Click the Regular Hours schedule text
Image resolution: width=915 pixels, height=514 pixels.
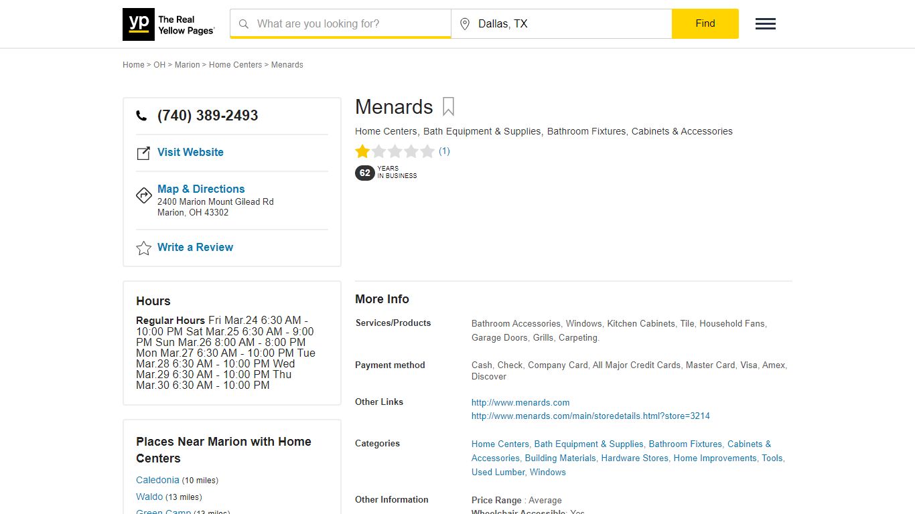pos(226,353)
